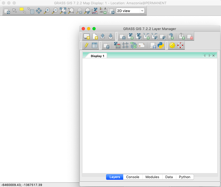221x187 pixels.
Task: Open the Analyze map tool
Action: coord(95,11)
